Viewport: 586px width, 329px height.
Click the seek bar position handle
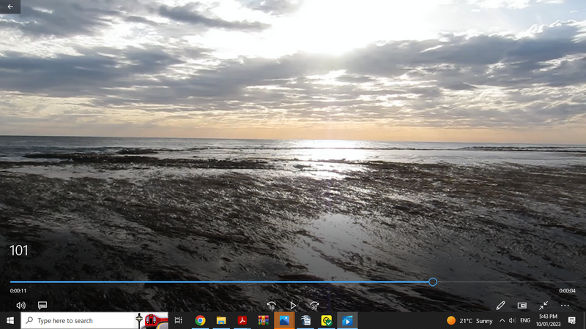pyautogui.click(x=433, y=281)
